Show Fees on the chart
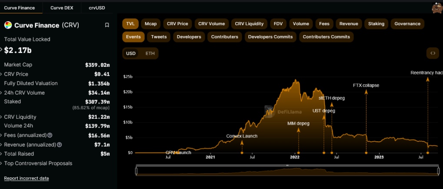The width and height of the screenshot is (443, 189). pyautogui.click(x=324, y=24)
